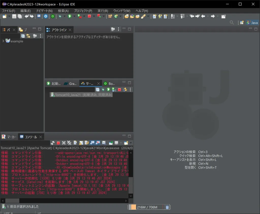This screenshot has width=260, height=214.
Task: Click the Console vertical scrollbar down arrow
Action: [x=131, y=196]
